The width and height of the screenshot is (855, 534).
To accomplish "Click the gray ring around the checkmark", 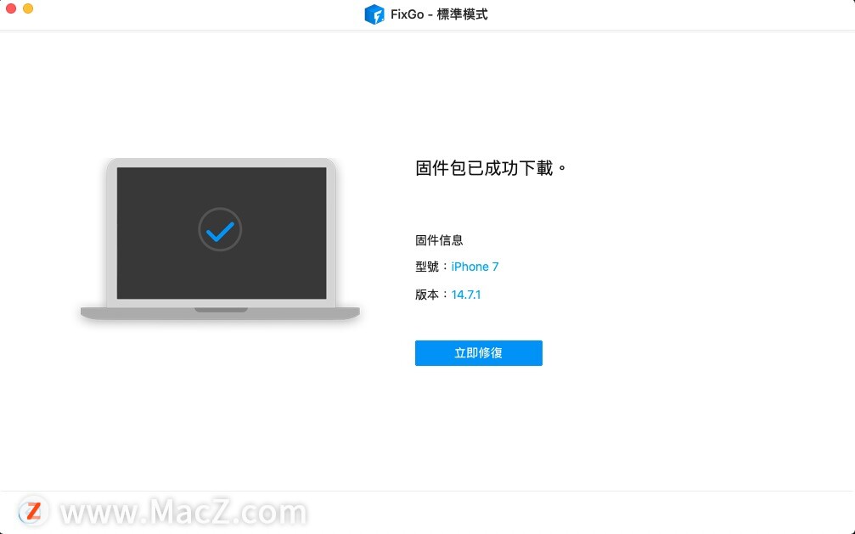I will pyautogui.click(x=220, y=209).
